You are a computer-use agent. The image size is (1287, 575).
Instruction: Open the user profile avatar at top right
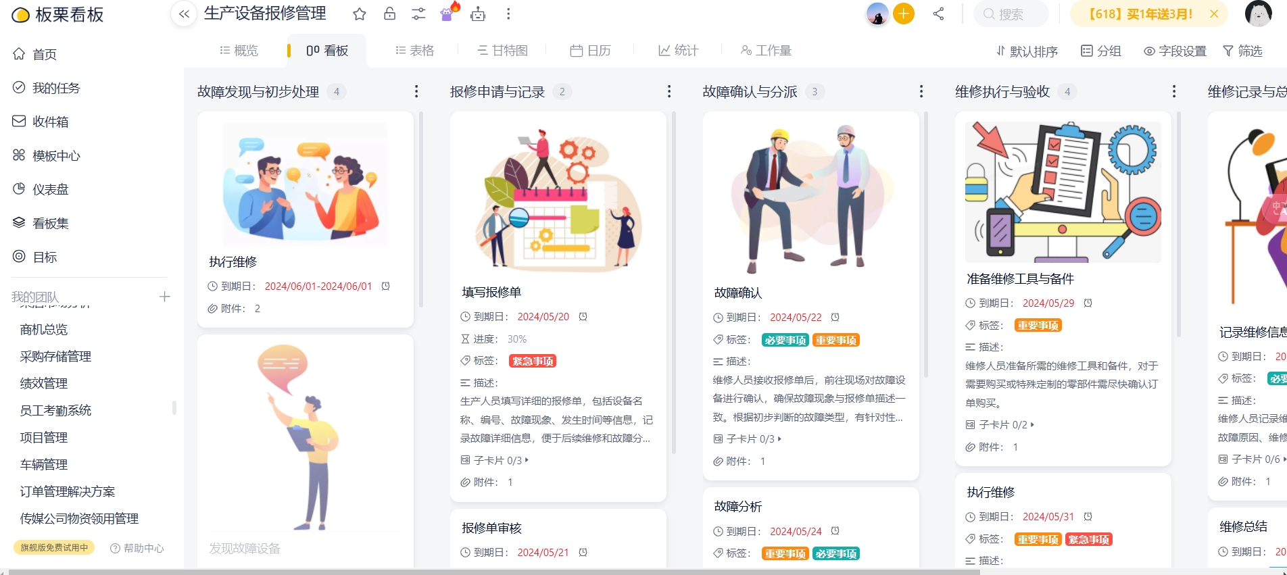pos(1258,14)
